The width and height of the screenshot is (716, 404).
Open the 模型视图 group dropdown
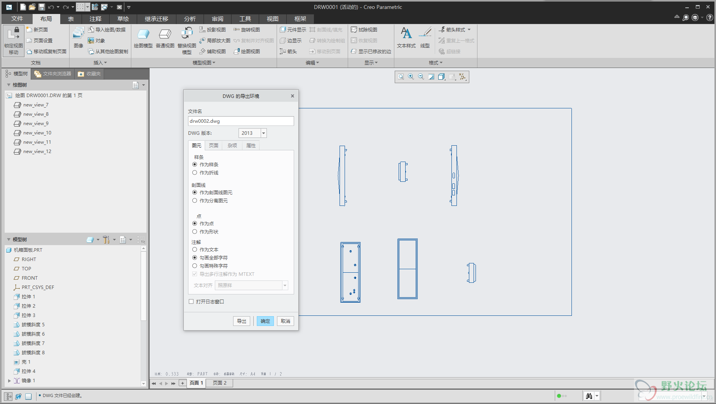tap(204, 63)
